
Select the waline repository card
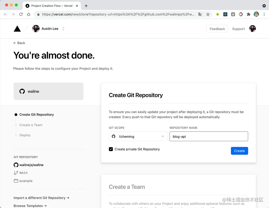pyautogui.click(x=49, y=91)
